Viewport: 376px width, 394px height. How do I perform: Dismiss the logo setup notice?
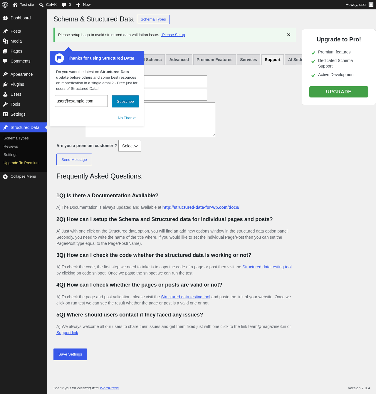pyautogui.click(x=289, y=35)
